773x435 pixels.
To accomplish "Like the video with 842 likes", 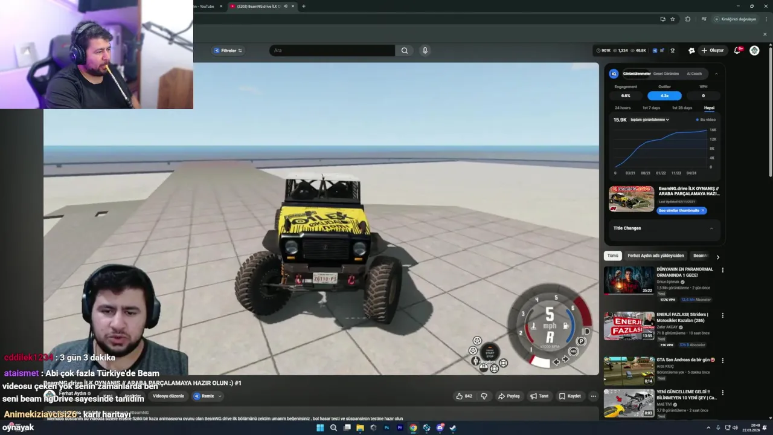I will (464, 396).
